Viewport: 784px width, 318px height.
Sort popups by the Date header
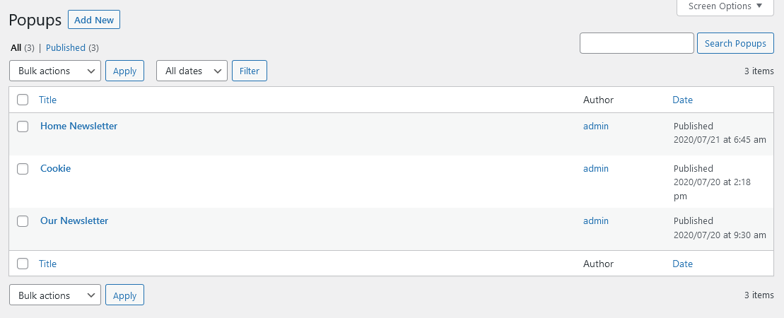tap(682, 100)
